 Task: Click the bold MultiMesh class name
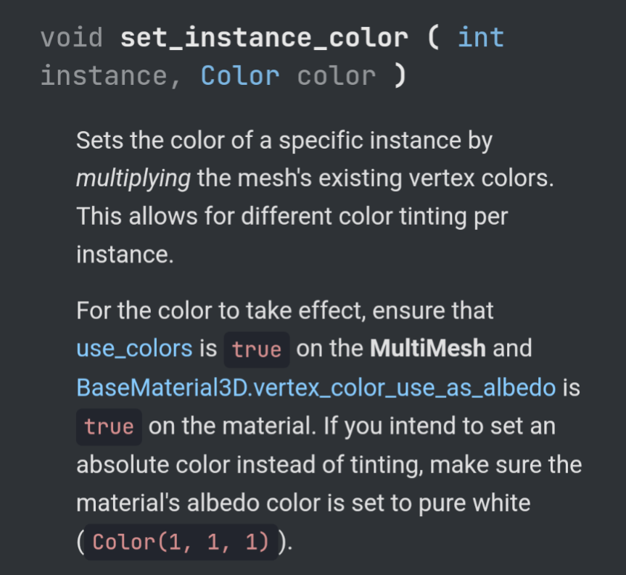[427, 348]
